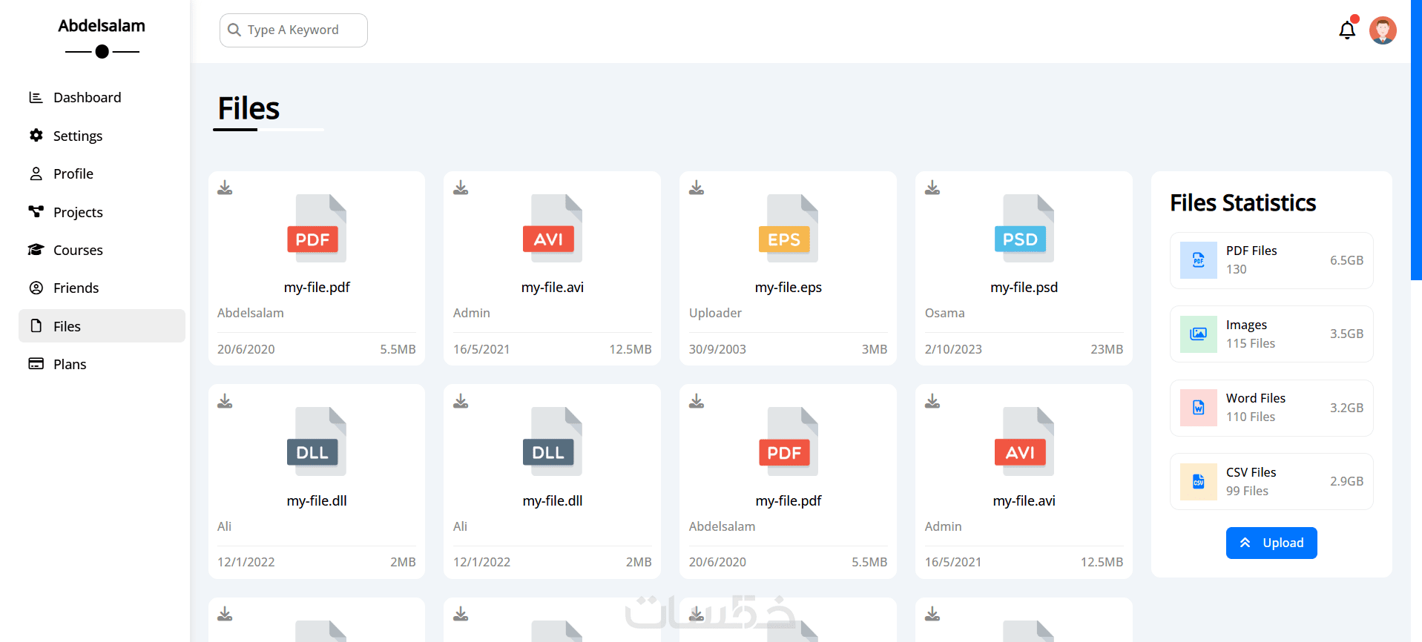Click the 3.2GB storage value

click(x=1346, y=408)
